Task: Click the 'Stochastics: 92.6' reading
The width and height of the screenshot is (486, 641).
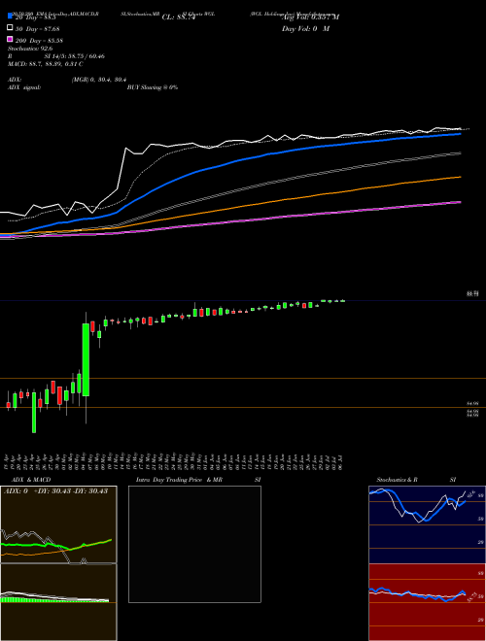Action: pyautogui.click(x=30, y=49)
